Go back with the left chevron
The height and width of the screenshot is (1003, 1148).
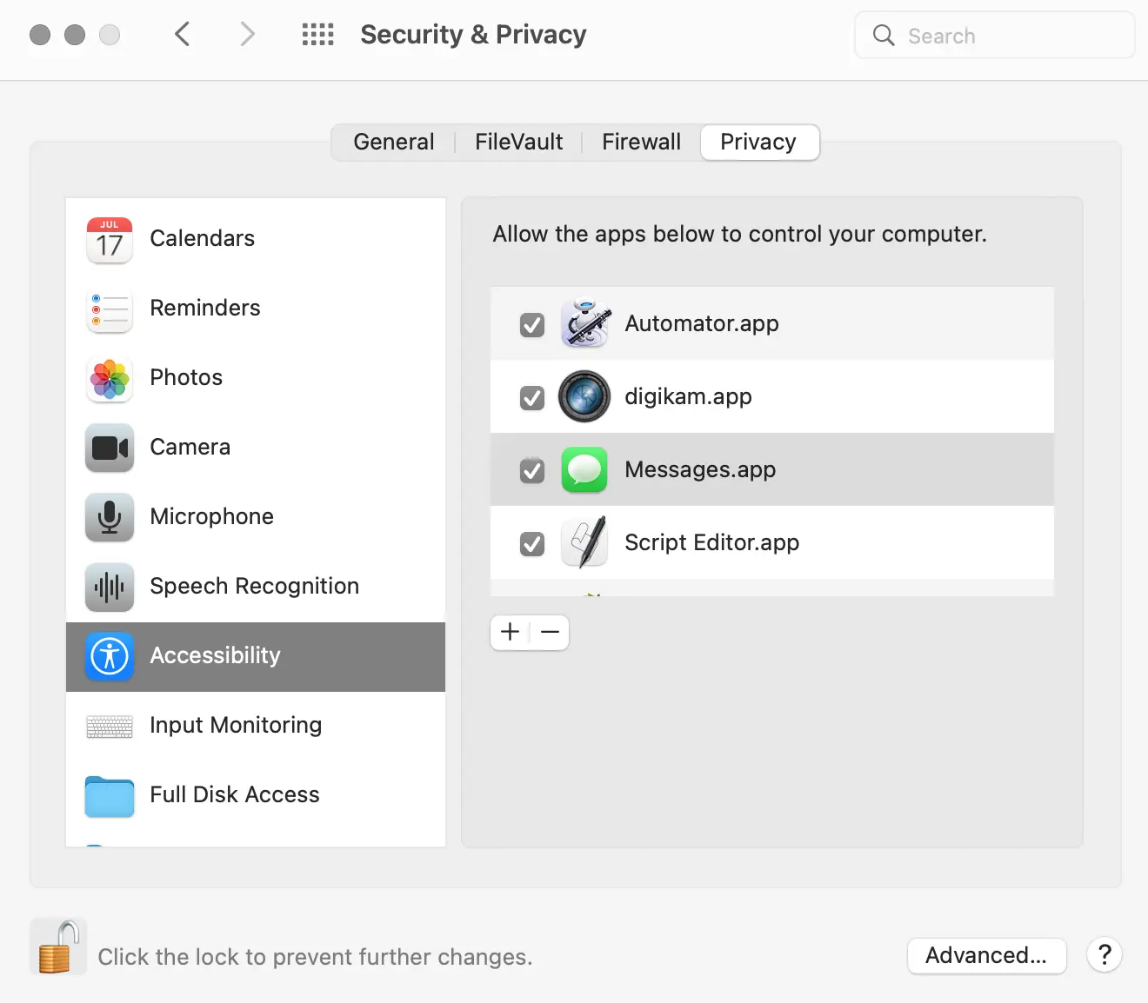(x=183, y=35)
